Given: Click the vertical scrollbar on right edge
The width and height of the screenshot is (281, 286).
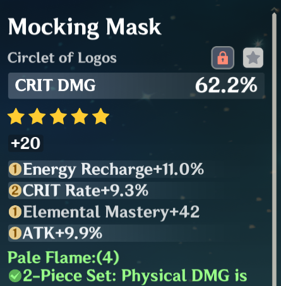Looking at the screenshot, I should point(274,147).
